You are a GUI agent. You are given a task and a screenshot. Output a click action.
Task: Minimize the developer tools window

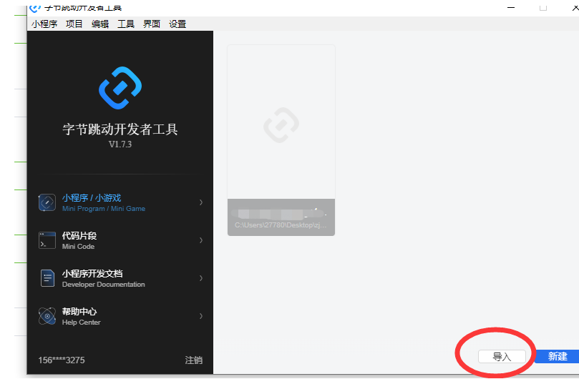511,8
